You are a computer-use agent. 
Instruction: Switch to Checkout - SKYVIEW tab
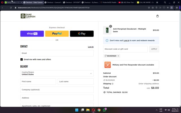(x=72, y=3)
